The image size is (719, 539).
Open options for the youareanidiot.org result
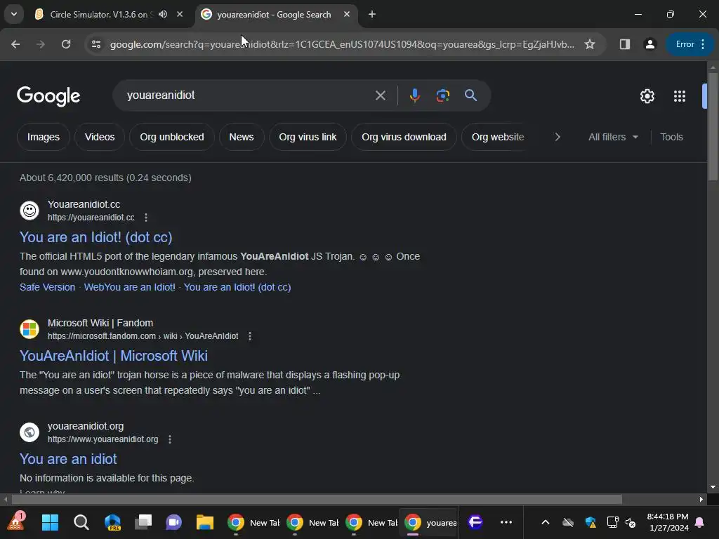(170, 439)
